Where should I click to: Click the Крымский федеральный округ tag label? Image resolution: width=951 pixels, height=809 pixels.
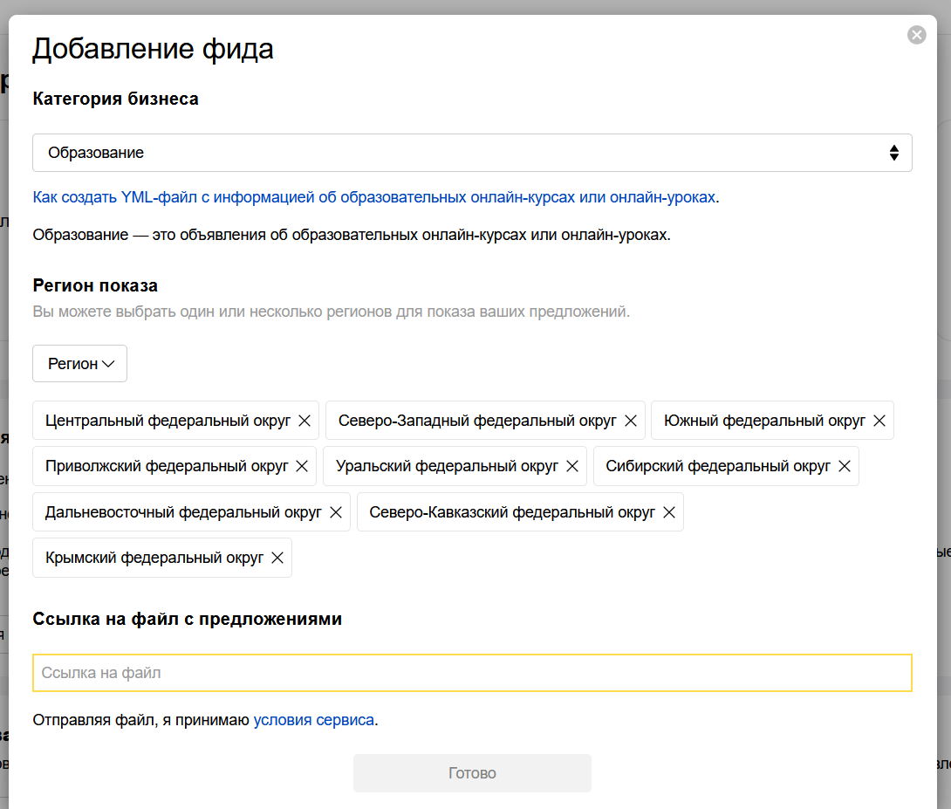154,558
